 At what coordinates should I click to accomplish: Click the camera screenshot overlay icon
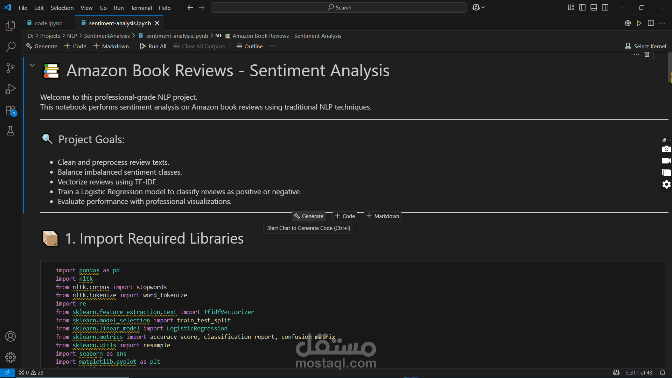(x=666, y=149)
